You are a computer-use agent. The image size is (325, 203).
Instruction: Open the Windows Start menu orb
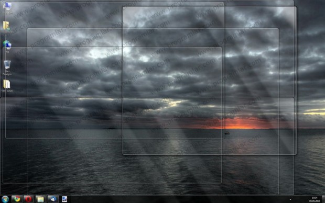tap(5, 199)
